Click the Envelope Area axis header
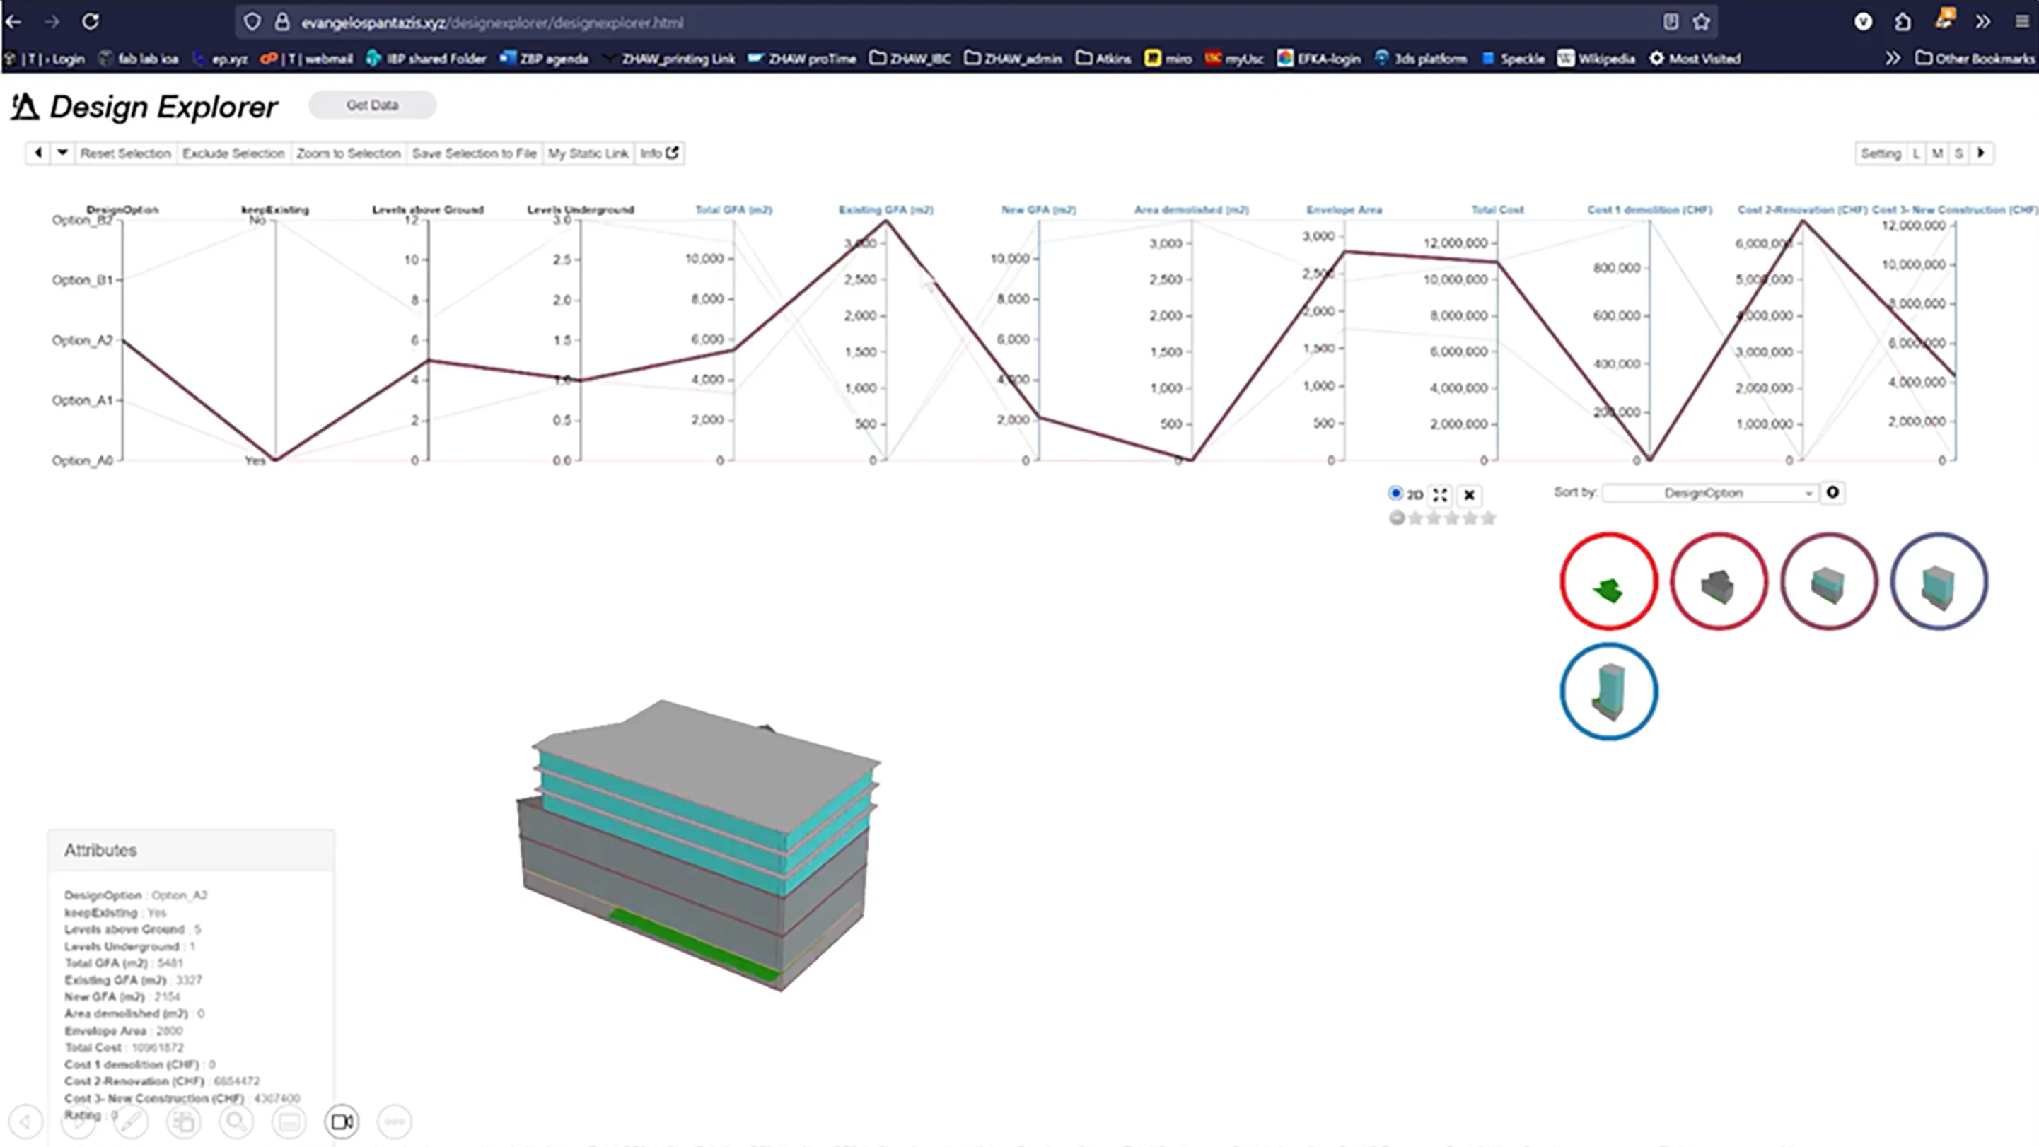Image resolution: width=2039 pixels, height=1147 pixels. [x=1344, y=210]
